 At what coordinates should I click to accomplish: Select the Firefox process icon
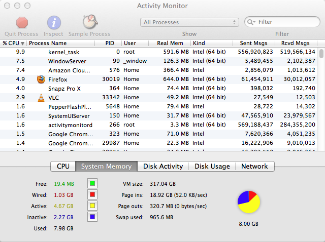click(41, 79)
